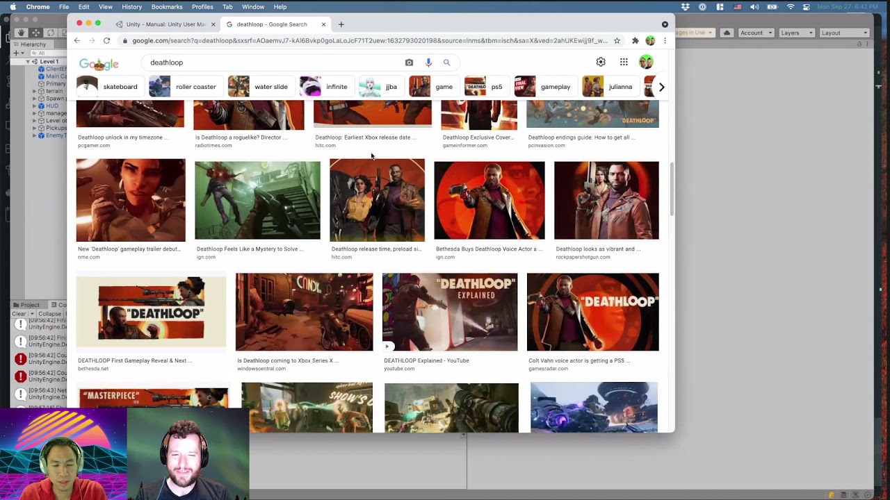Viewport: 890px width, 500px height.
Task: Open the Dropbox menu bar icon
Action: [x=686, y=7]
